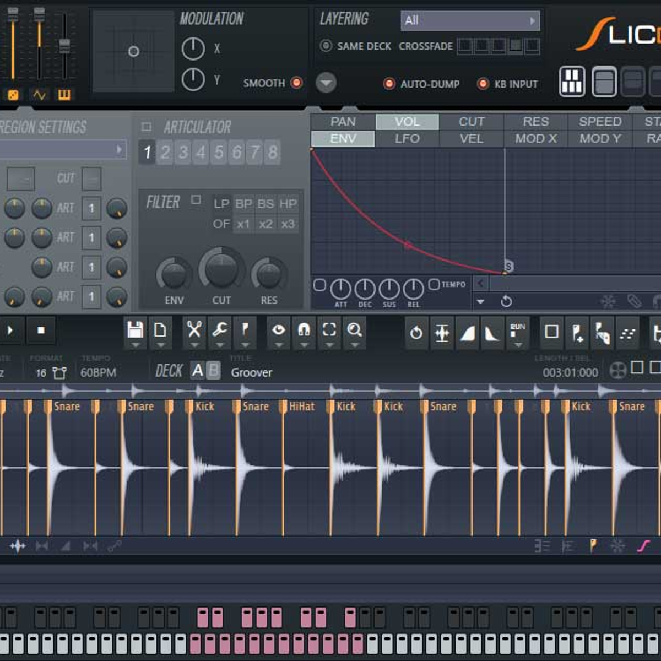
Task: Select the SAME DECK radio option
Action: pos(326,46)
